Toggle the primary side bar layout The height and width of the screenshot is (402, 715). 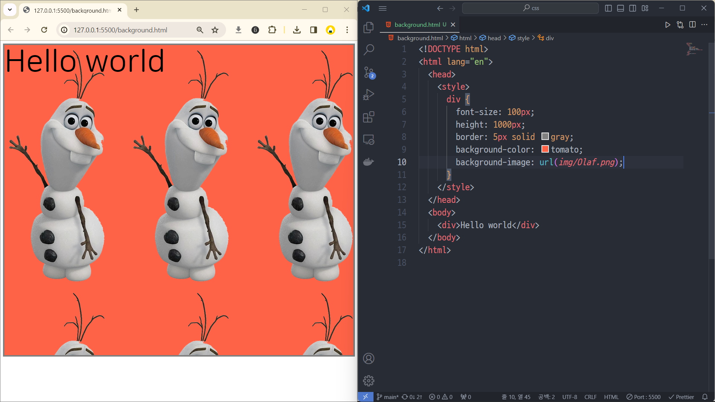pyautogui.click(x=608, y=8)
